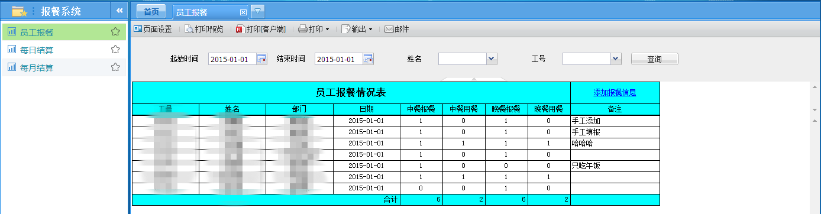Click the 起始时间 date field
This screenshot has height=214, width=821.
(232, 59)
